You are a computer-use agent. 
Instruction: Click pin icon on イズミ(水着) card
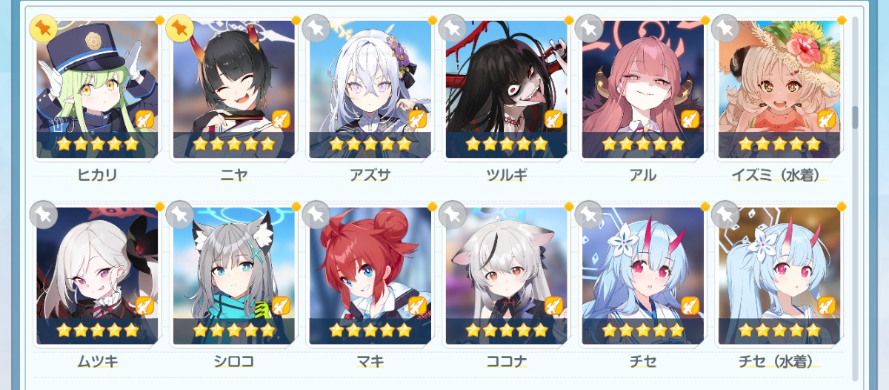click(725, 28)
